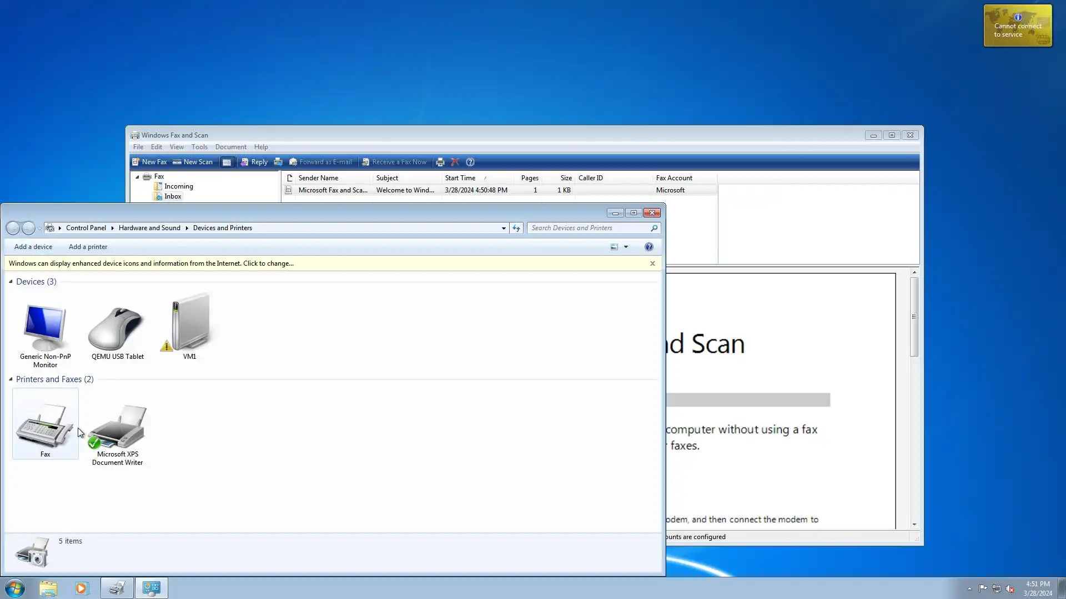Click the VM1 device icon
The image size is (1066, 599).
[x=189, y=324]
